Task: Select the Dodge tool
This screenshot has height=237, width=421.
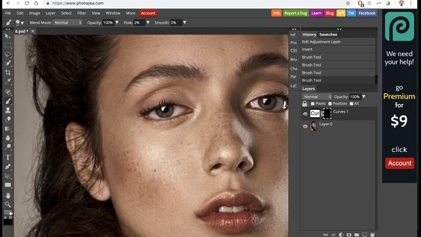Action: point(8,147)
